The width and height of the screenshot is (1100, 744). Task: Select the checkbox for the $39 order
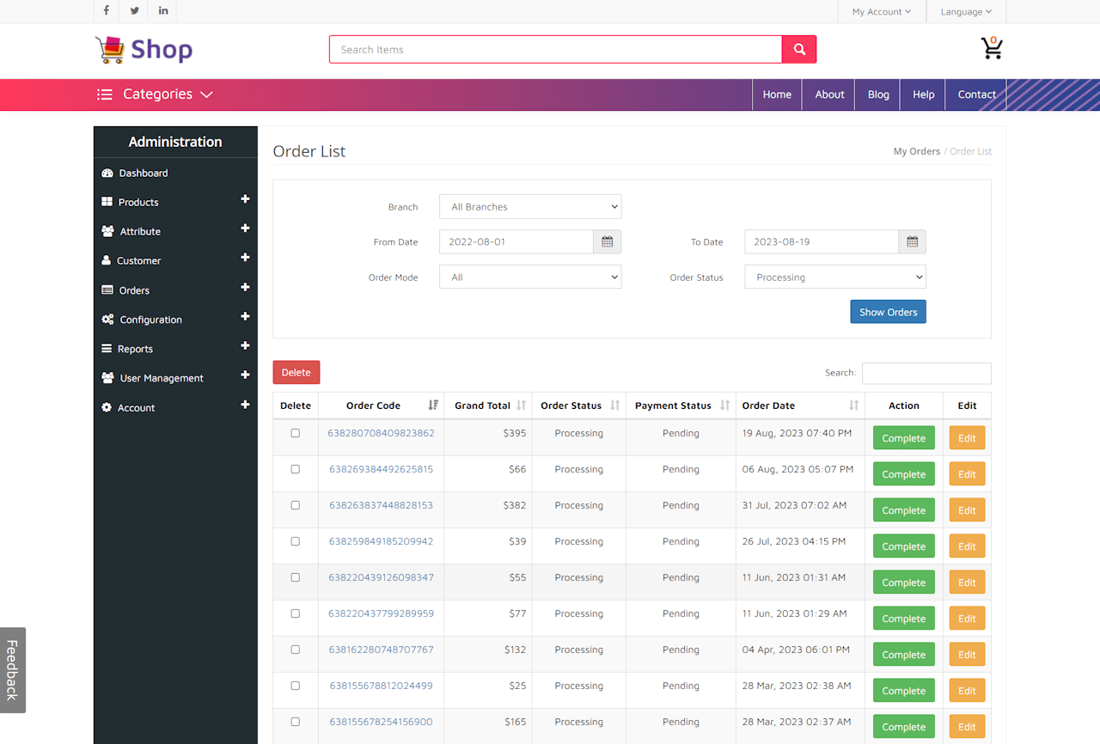pyautogui.click(x=296, y=541)
